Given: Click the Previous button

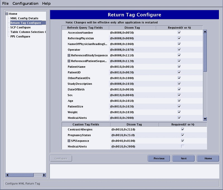Looking at the screenshot, I should [159, 158].
